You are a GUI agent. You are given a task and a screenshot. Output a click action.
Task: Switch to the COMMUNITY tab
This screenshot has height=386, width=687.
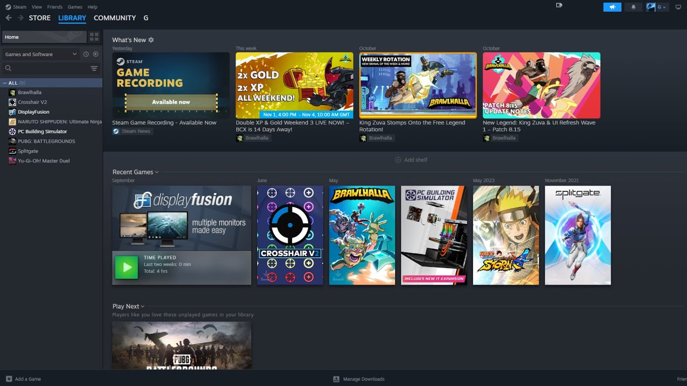115,18
